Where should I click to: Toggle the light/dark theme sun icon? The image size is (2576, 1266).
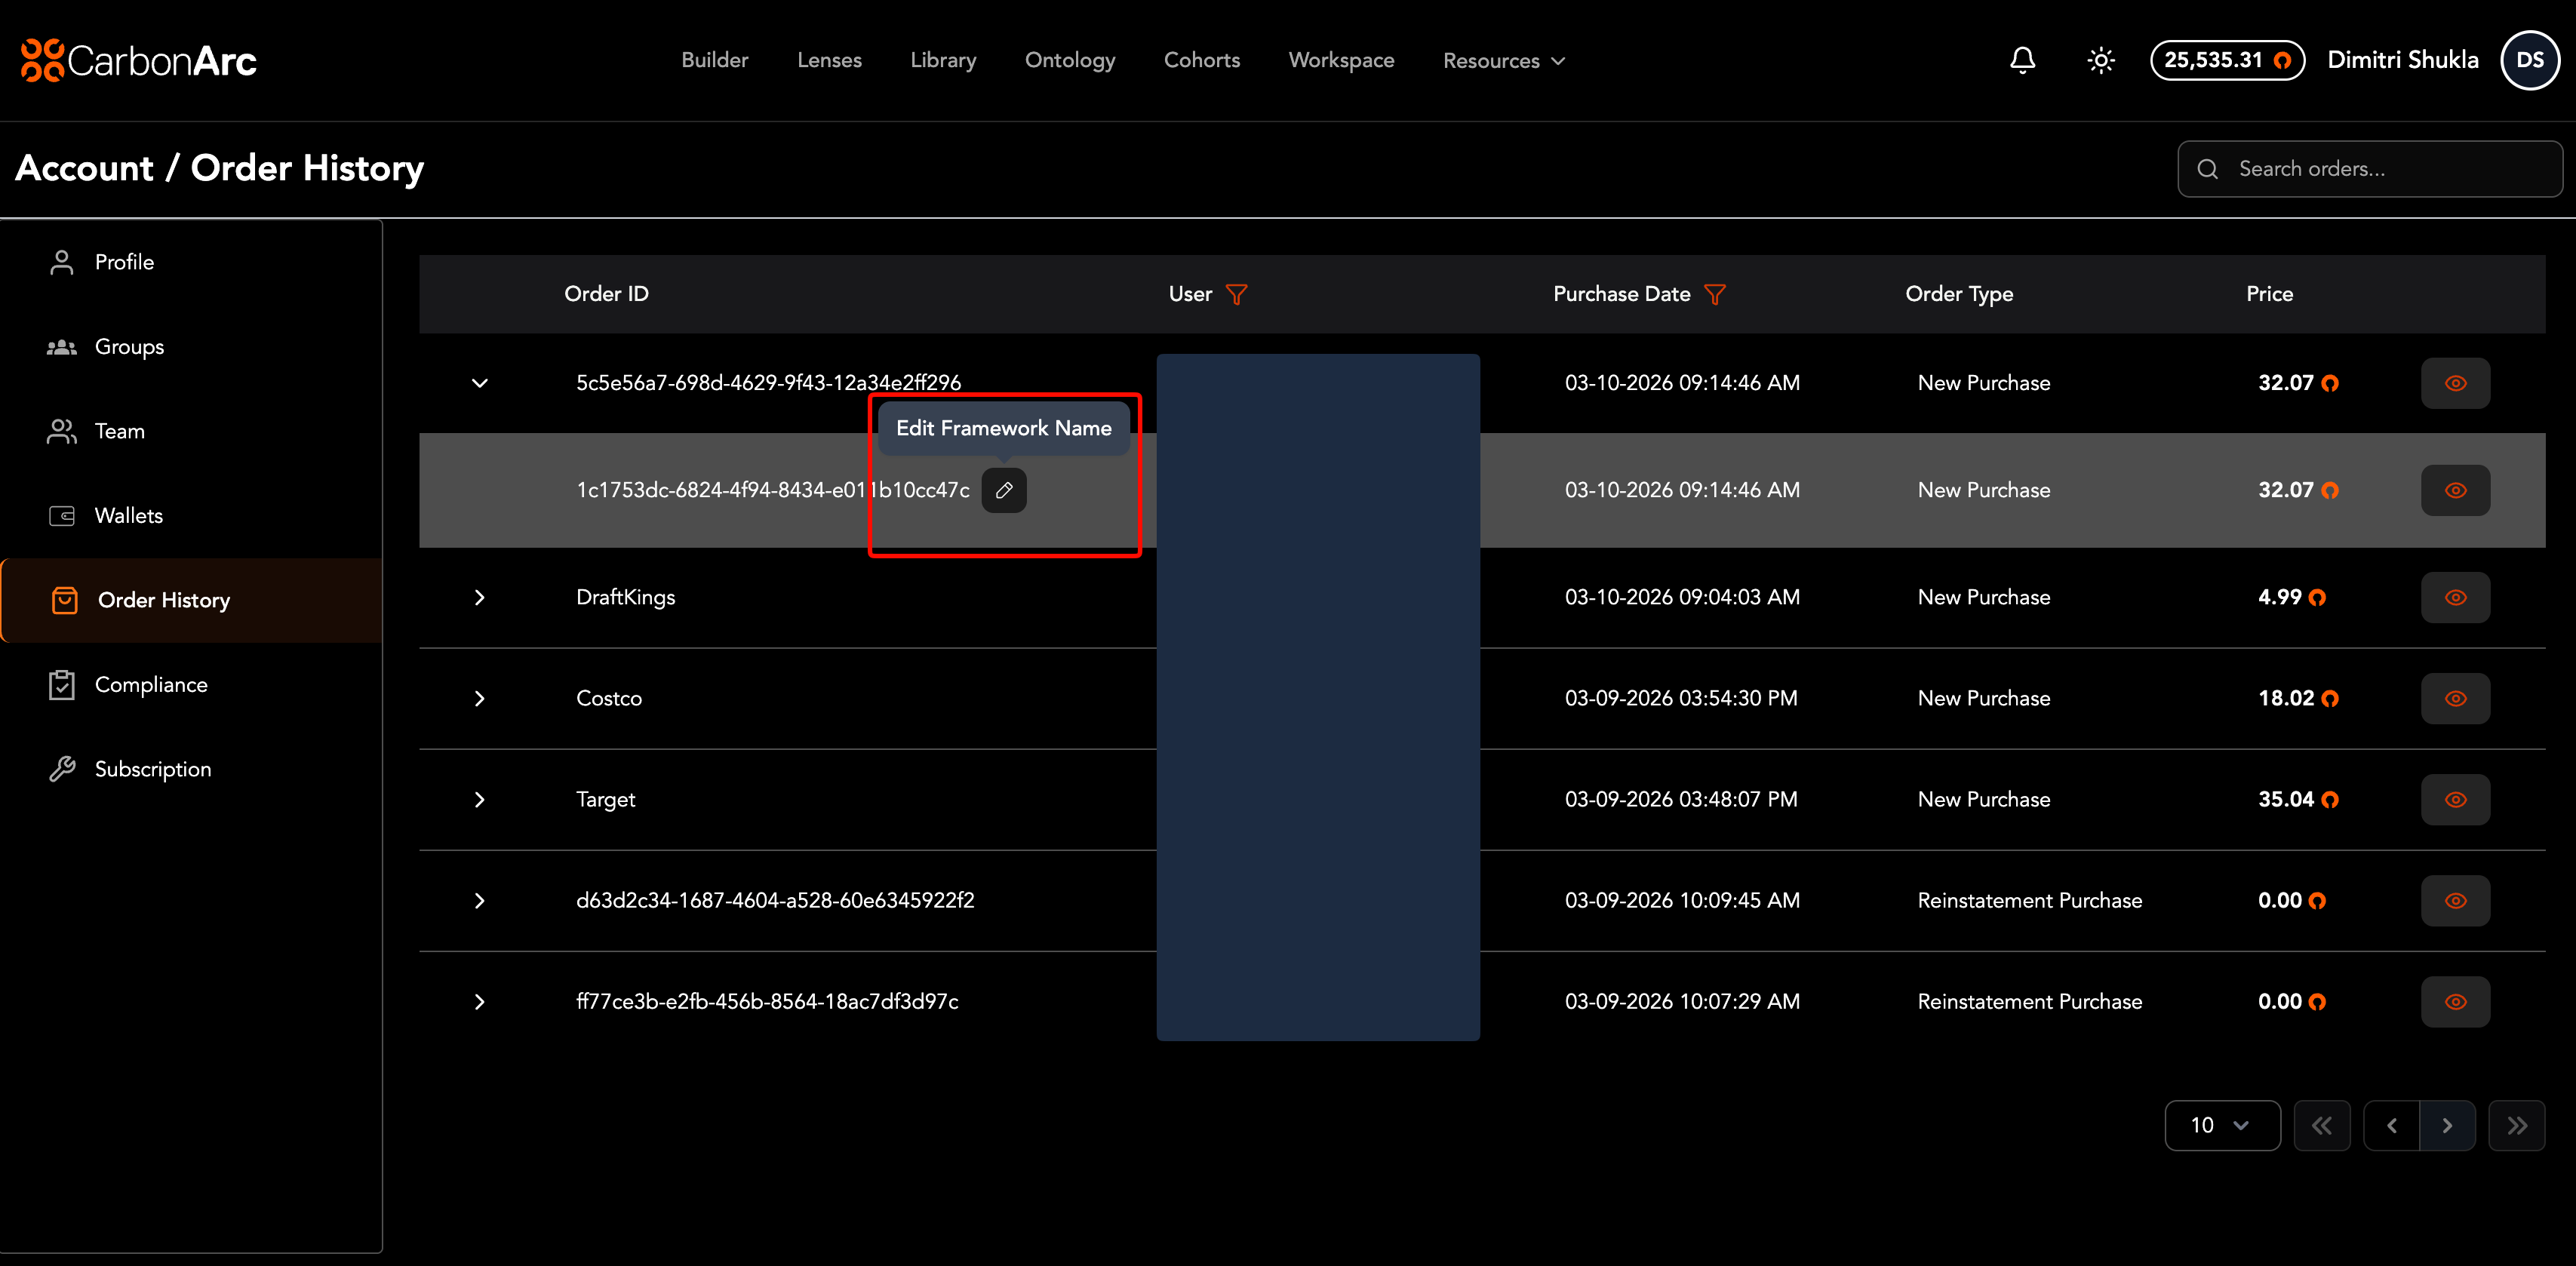click(2100, 60)
